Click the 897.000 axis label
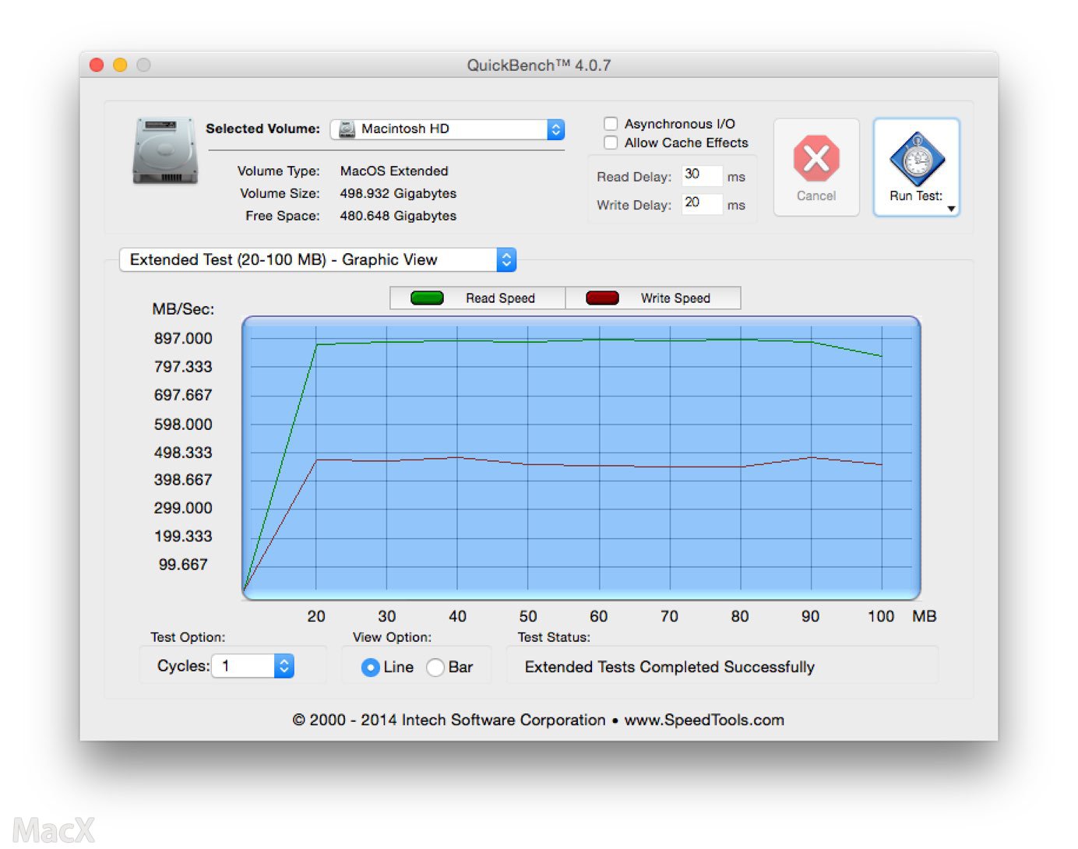Image resolution: width=1078 pixels, height=849 pixels. [183, 338]
